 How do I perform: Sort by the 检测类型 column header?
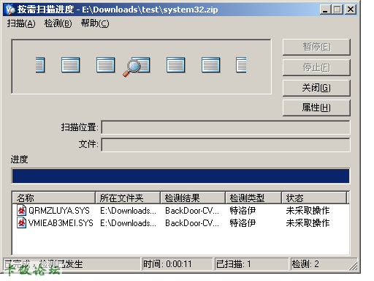253,198
